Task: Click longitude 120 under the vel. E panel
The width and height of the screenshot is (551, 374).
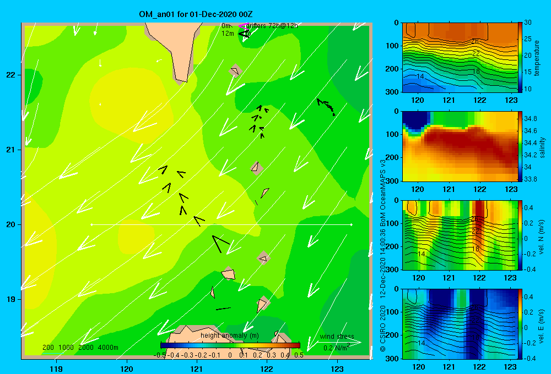Action: point(418,367)
